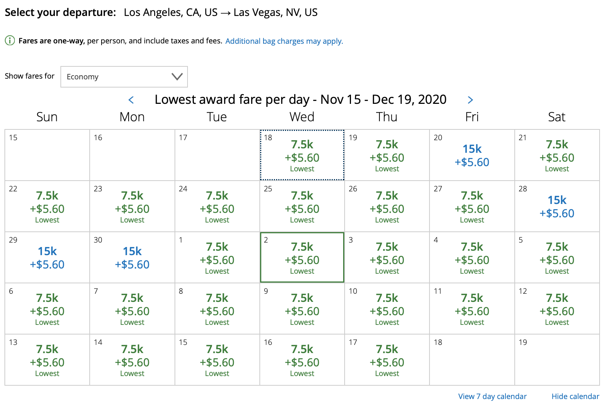Click the info circle icon next to fare disclaimer
The image size is (607, 402).
click(10, 41)
